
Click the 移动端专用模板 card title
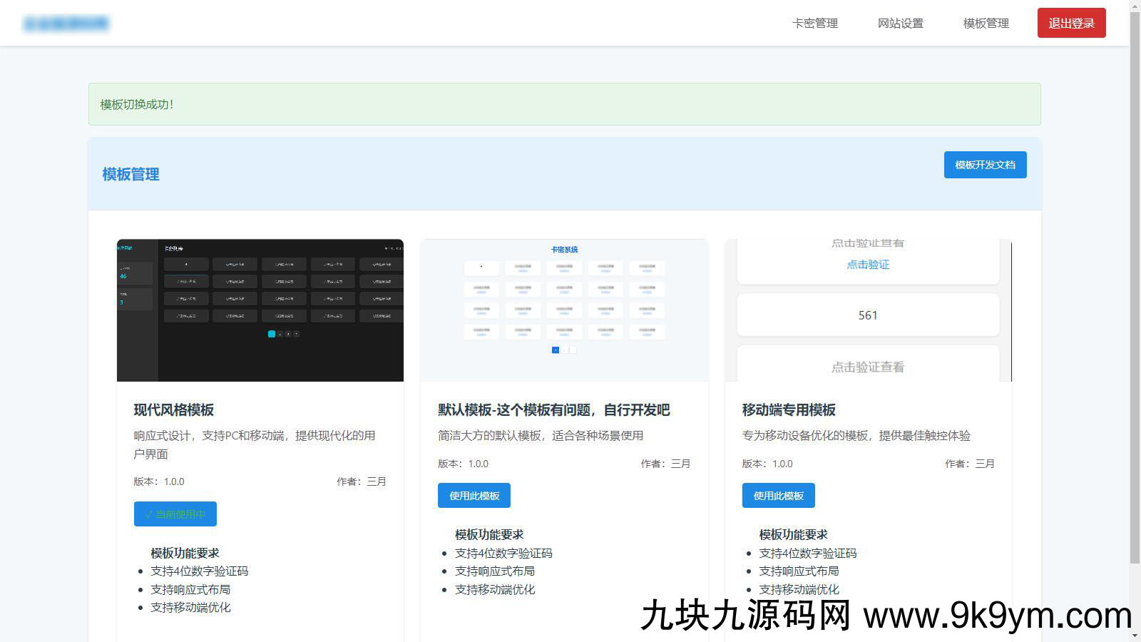789,410
